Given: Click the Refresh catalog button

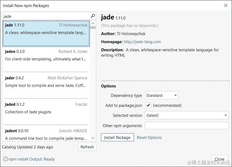Looking at the screenshot, I should pyautogui.click(x=87, y=147).
